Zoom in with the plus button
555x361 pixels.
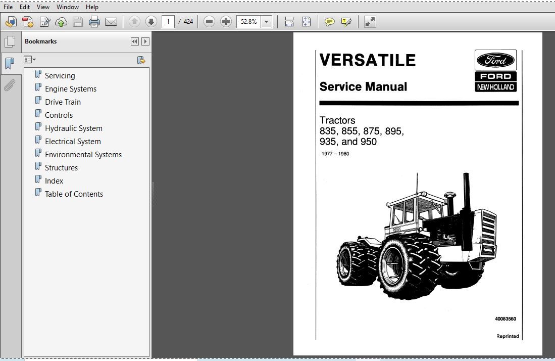click(x=226, y=22)
